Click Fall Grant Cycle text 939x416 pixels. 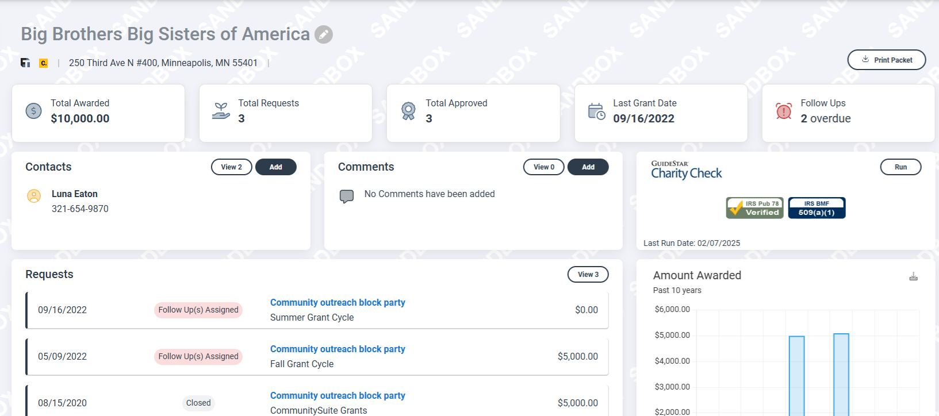[302, 364]
